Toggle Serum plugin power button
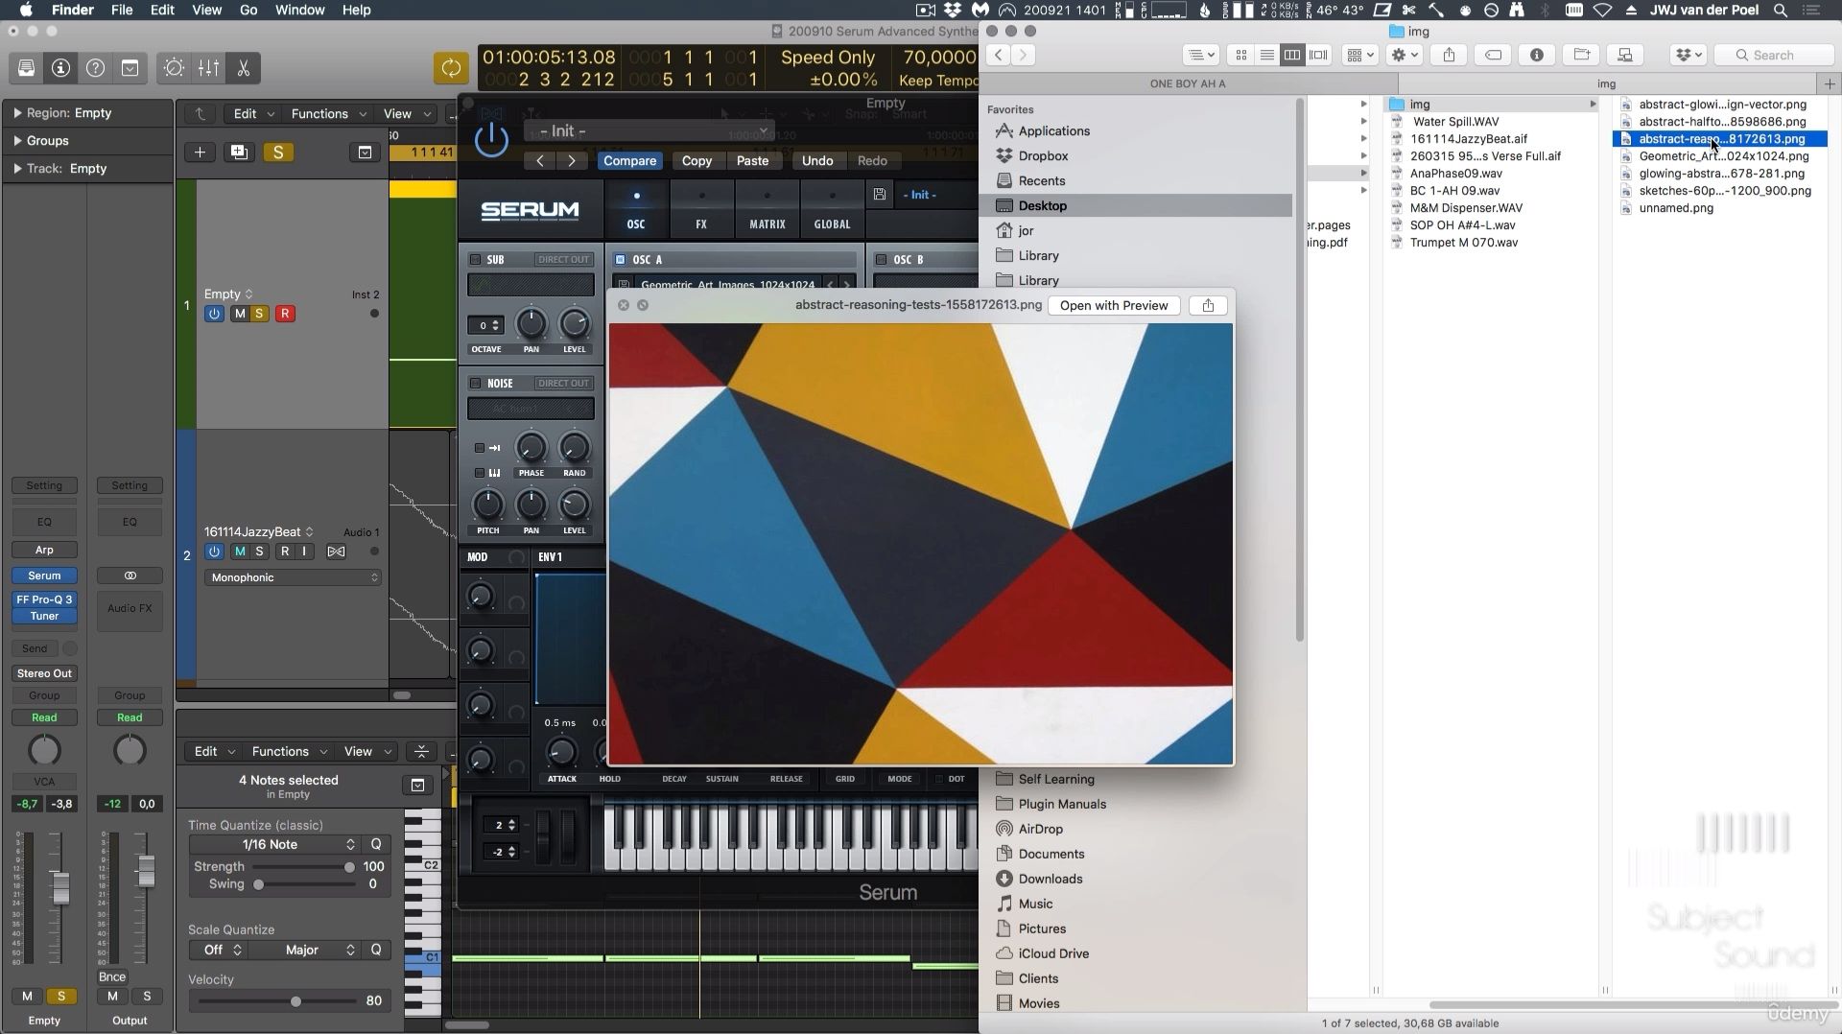Screen dimensions: 1842x1034 (x=491, y=140)
